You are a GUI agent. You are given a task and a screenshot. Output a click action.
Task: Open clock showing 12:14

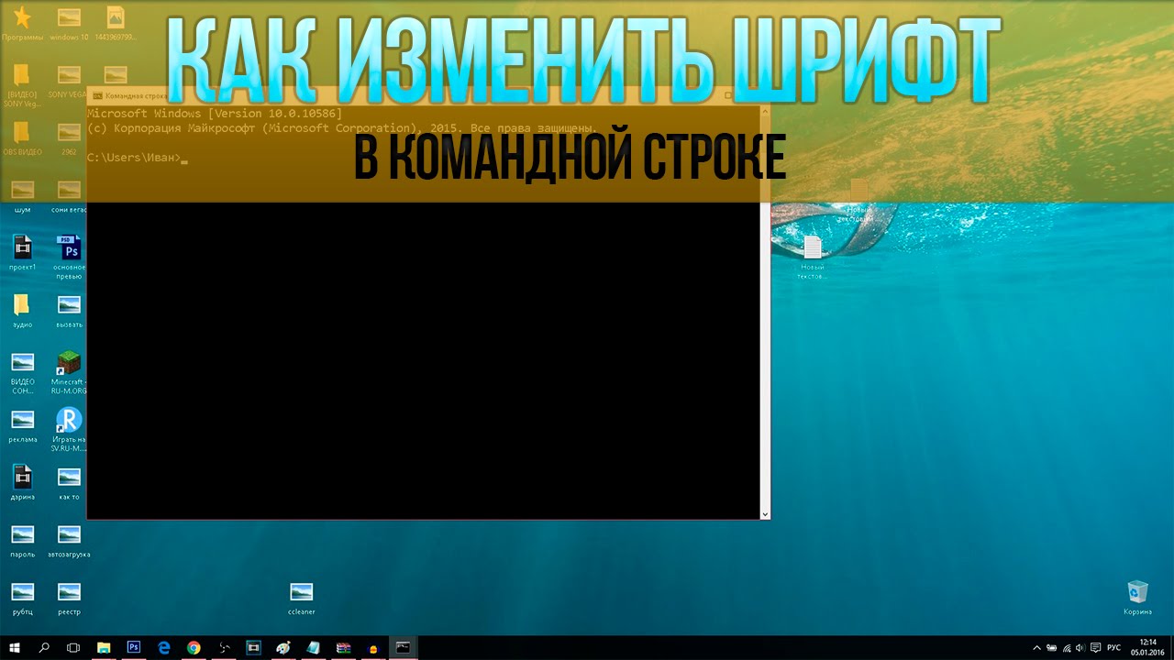[1147, 647]
